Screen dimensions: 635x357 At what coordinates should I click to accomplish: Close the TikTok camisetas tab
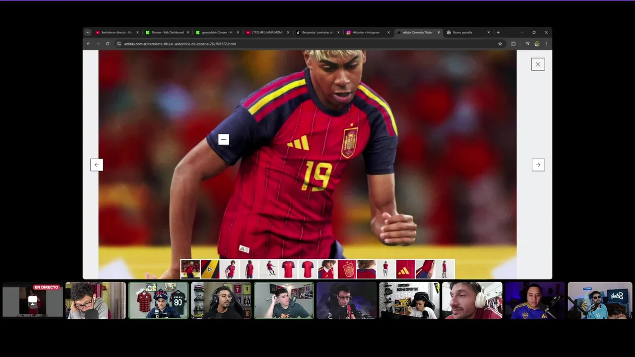[338, 32]
